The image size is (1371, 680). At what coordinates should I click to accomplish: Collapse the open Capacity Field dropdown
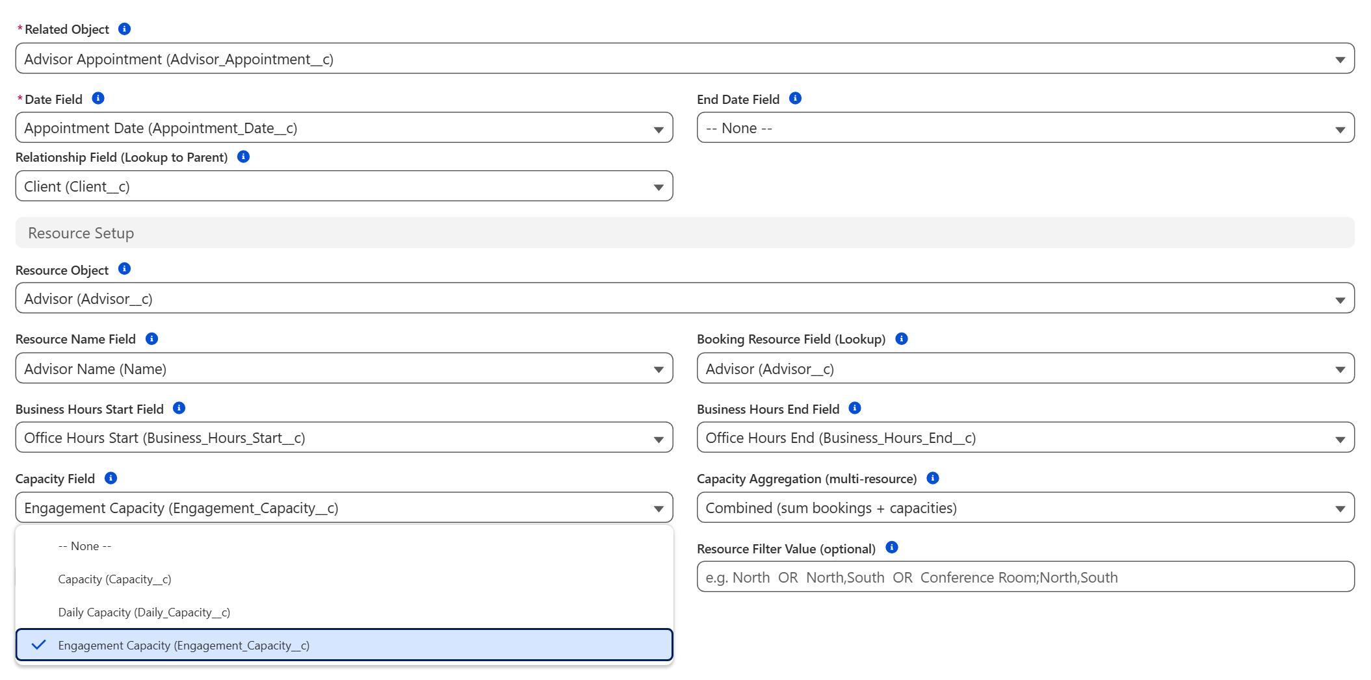(344, 507)
